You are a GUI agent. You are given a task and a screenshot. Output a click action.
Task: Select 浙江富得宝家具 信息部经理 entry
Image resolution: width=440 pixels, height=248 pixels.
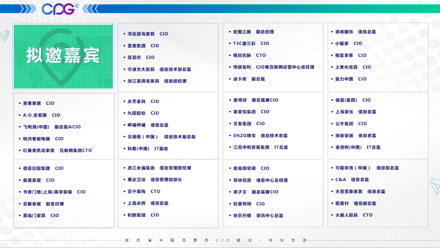tap(157, 81)
